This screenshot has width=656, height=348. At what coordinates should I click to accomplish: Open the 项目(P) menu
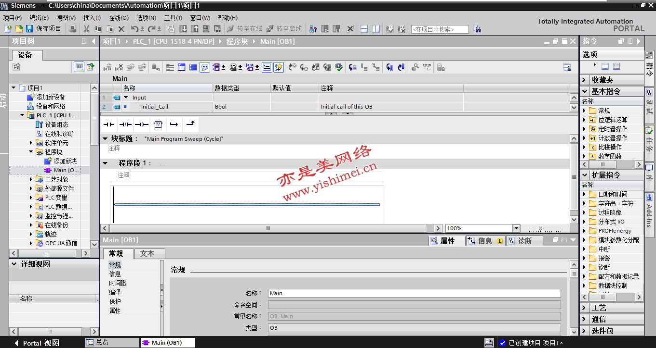point(13,18)
